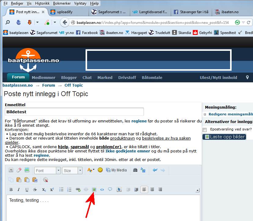
Task: Click the Emnetittel input field
Action: click(74, 112)
